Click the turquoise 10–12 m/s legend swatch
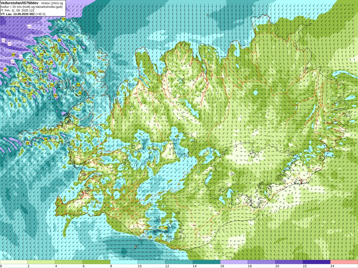Image resolution: width=358 pixels, height=268 pixels. click(x=151, y=262)
